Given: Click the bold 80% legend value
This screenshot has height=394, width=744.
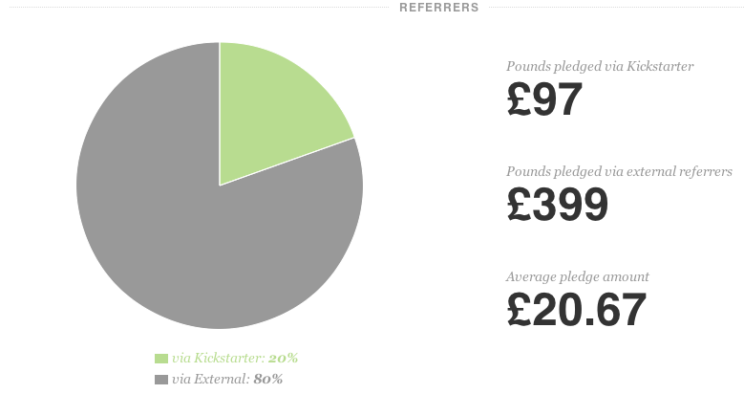Looking at the screenshot, I should click(268, 379).
